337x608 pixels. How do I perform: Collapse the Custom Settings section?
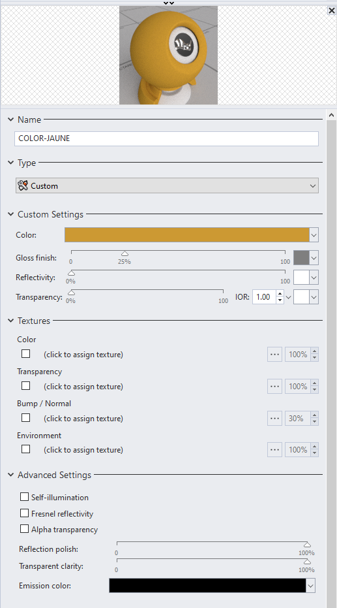(x=10, y=214)
